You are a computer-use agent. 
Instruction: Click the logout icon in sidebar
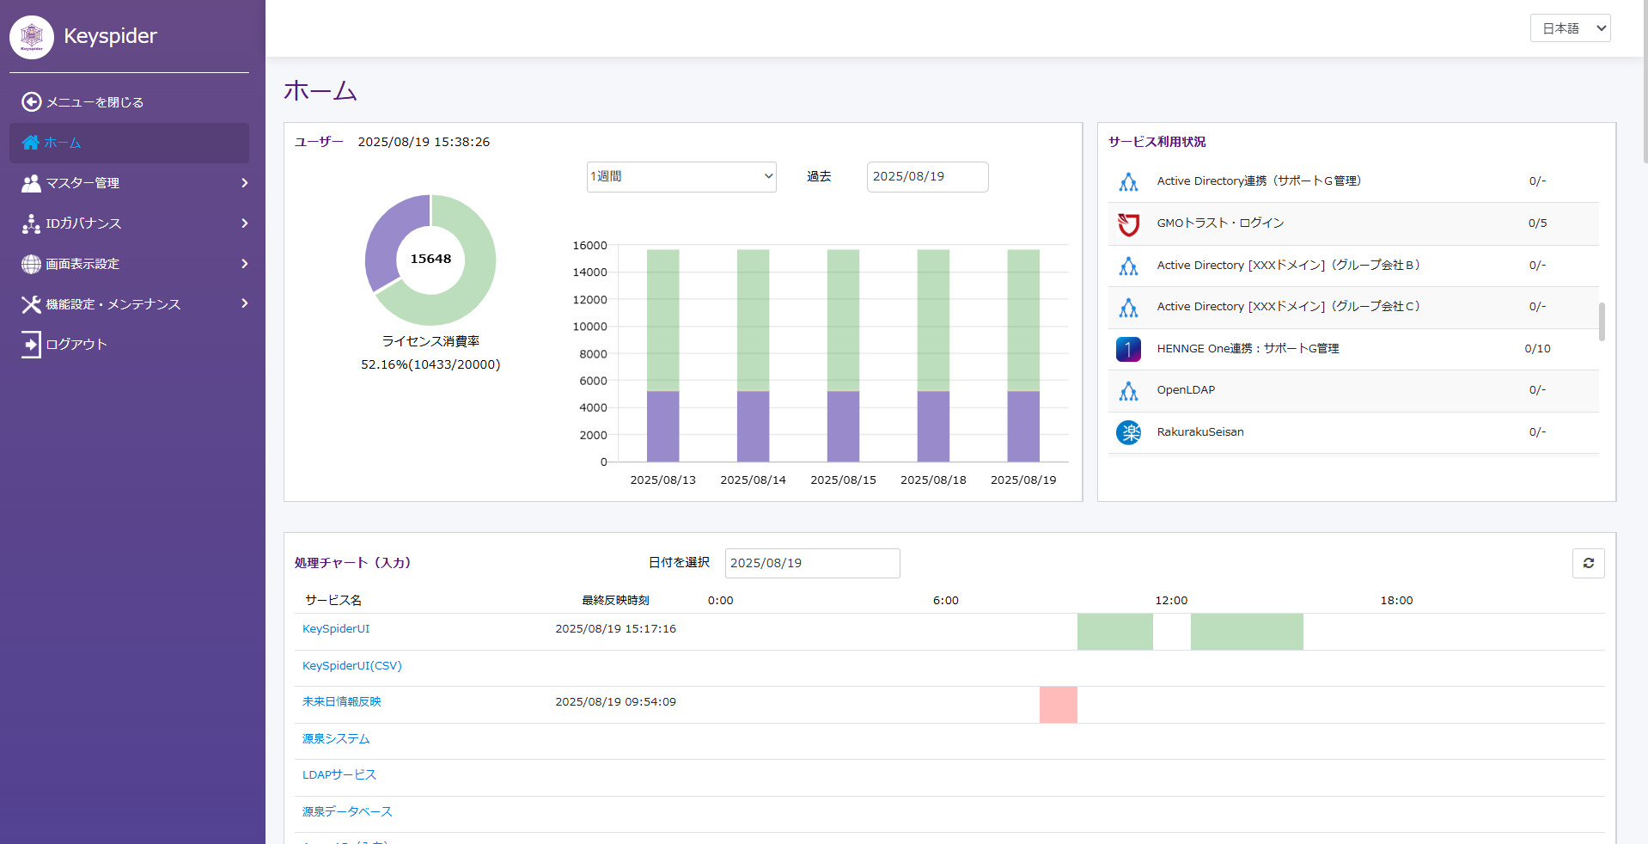point(31,345)
